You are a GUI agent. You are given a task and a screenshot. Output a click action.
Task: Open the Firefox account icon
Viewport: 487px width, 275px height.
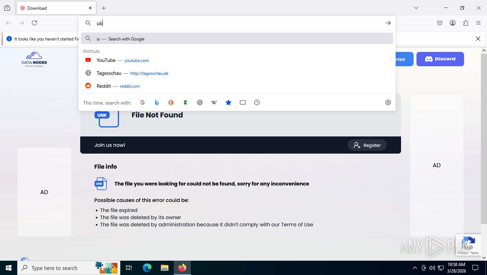pos(453,23)
